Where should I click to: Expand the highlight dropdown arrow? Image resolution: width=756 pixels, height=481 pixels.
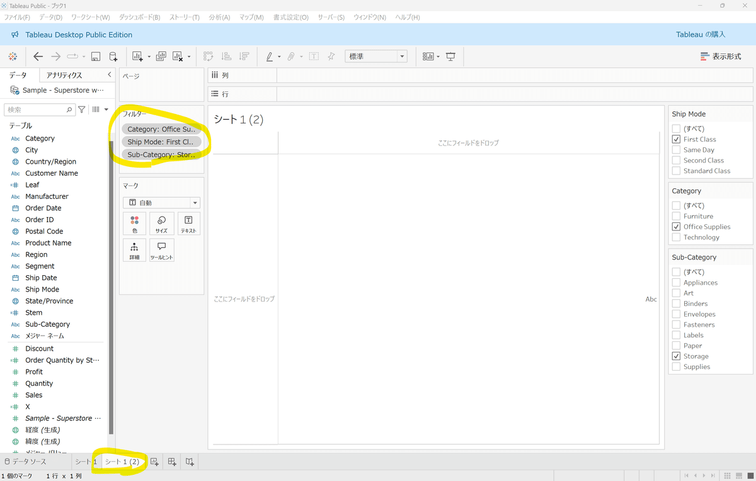[279, 57]
